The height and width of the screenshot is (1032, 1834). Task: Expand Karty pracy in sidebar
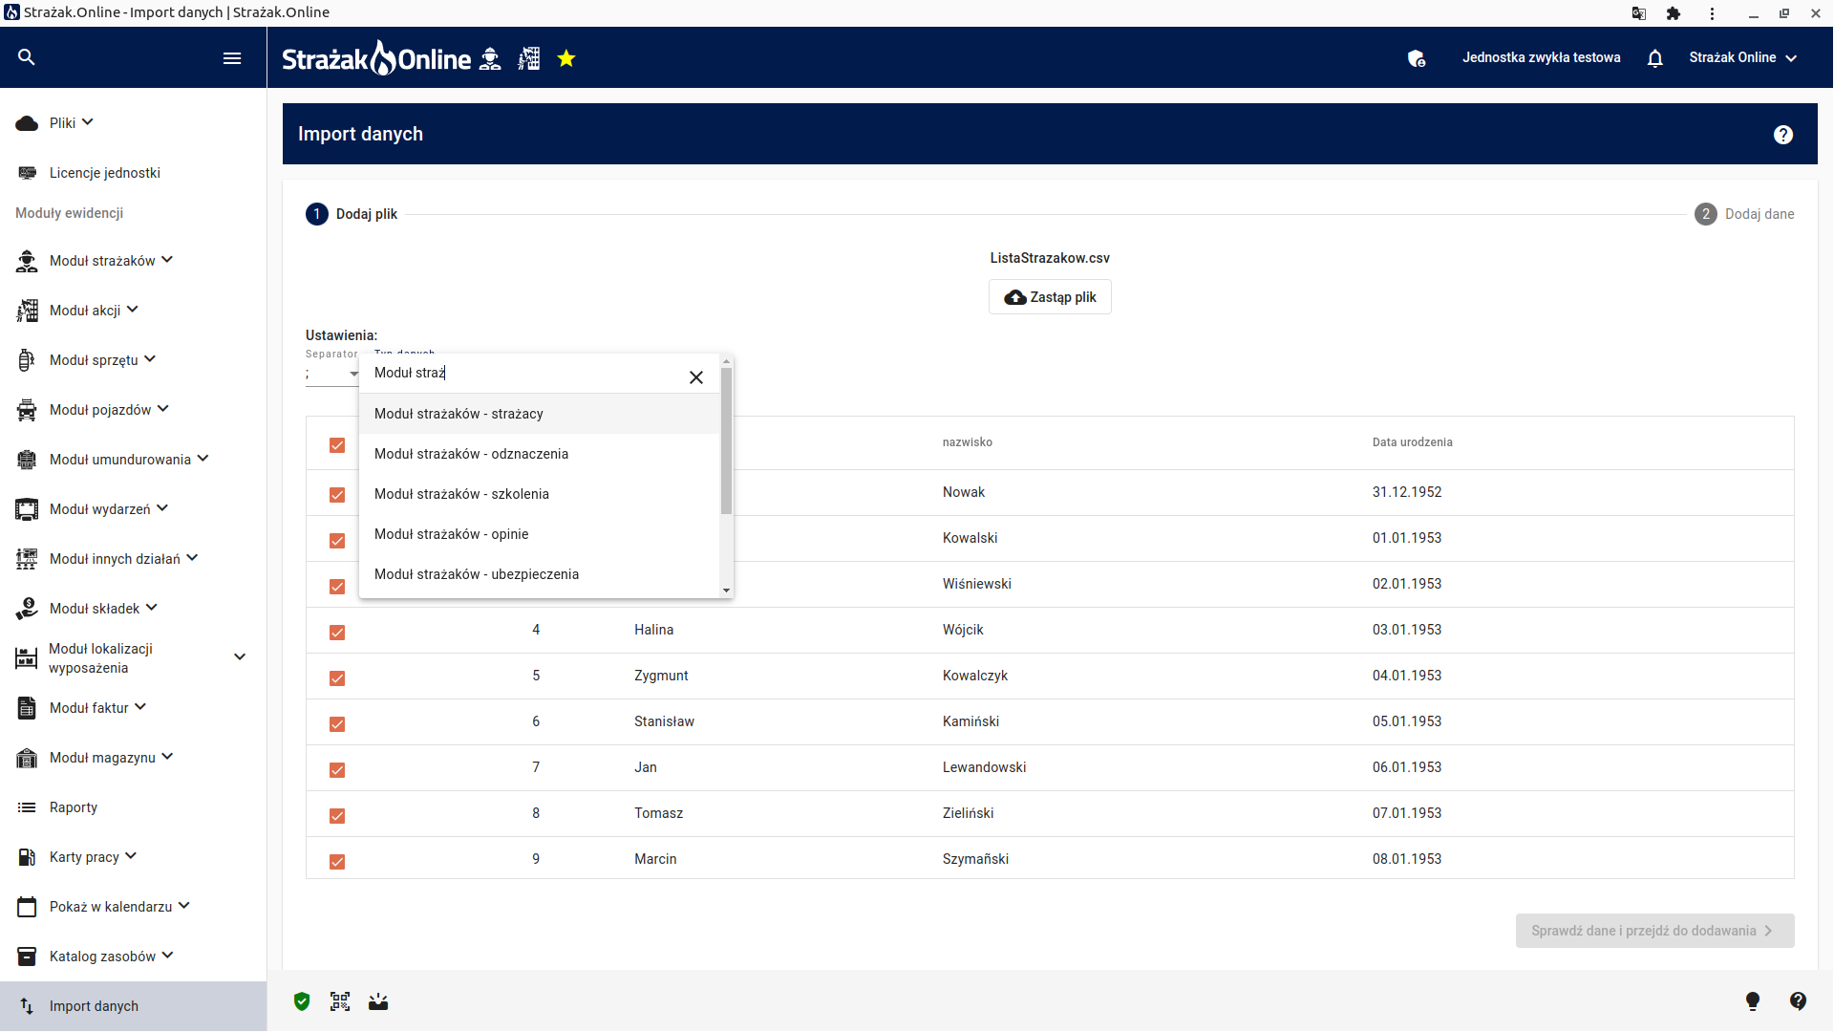(131, 856)
